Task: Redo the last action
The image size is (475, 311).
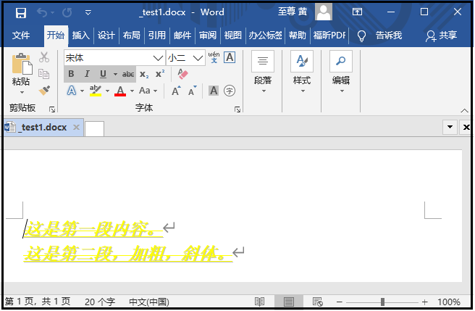Action: pyautogui.click(x=67, y=13)
